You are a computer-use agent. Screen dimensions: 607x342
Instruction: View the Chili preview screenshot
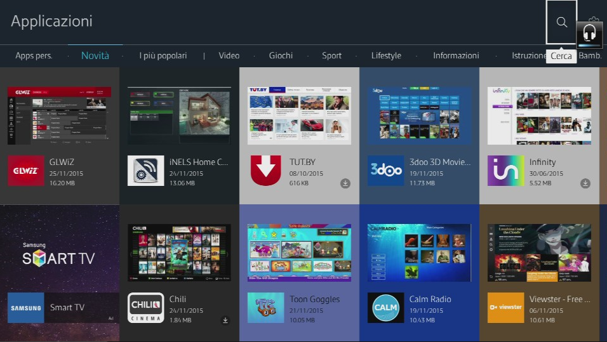click(x=179, y=253)
